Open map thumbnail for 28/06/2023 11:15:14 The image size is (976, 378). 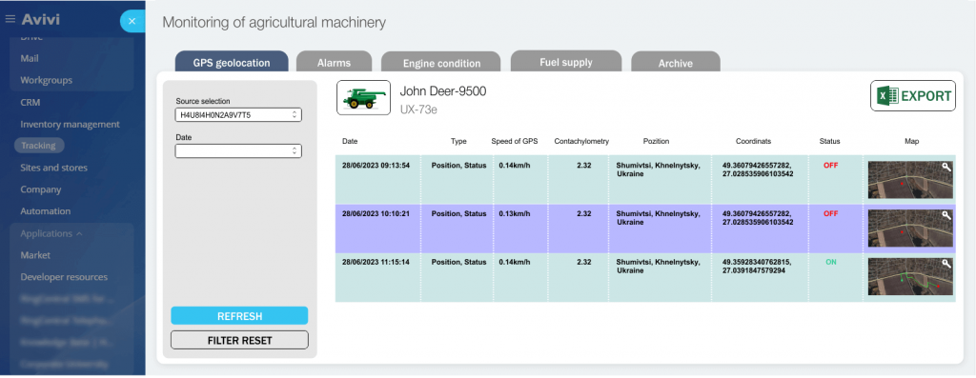click(x=910, y=277)
